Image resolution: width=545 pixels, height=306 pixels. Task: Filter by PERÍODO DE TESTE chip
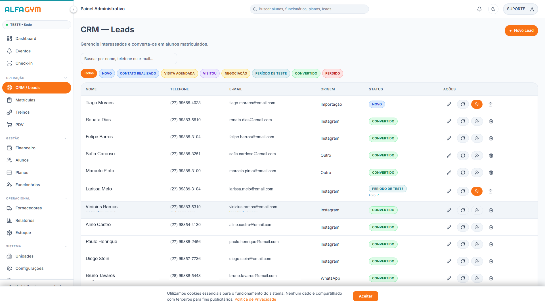(271, 73)
